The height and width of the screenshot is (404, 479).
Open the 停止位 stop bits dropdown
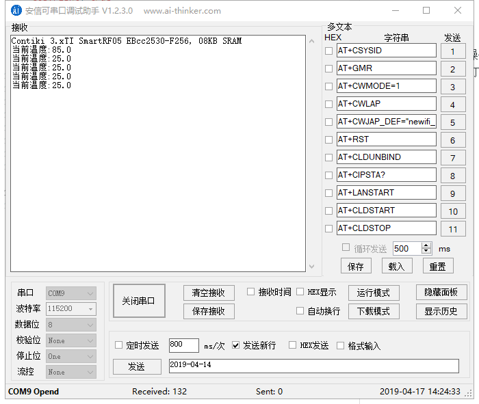(x=71, y=356)
